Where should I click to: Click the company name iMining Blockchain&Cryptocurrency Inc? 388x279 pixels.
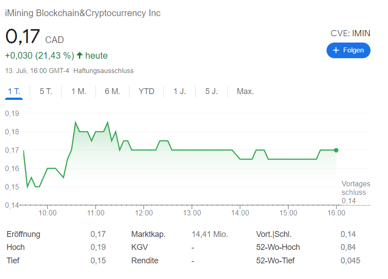pyautogui.click(x=83, y=13)
